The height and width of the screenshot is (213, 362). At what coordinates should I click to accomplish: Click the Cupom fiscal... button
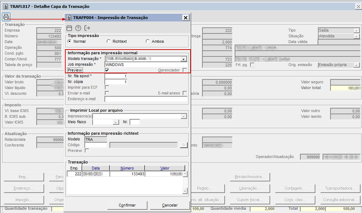pyautogui.click(x=250, y=200)
